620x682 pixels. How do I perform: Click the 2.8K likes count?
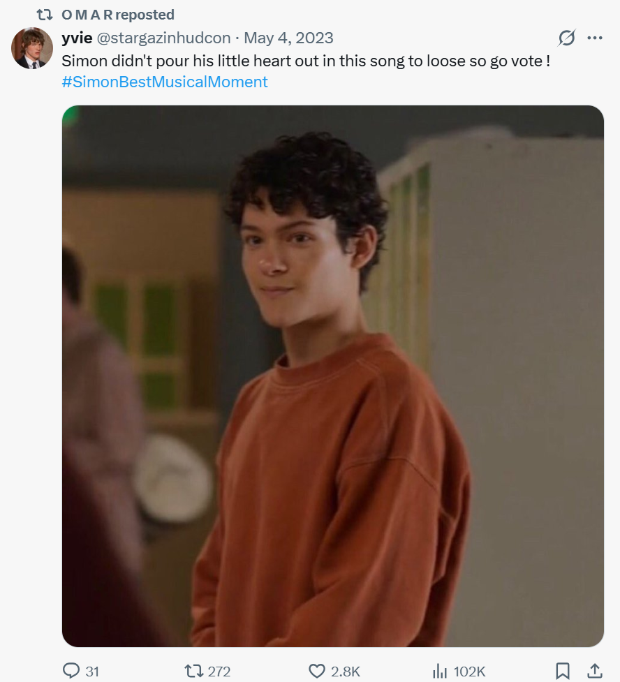click(346, 671)
